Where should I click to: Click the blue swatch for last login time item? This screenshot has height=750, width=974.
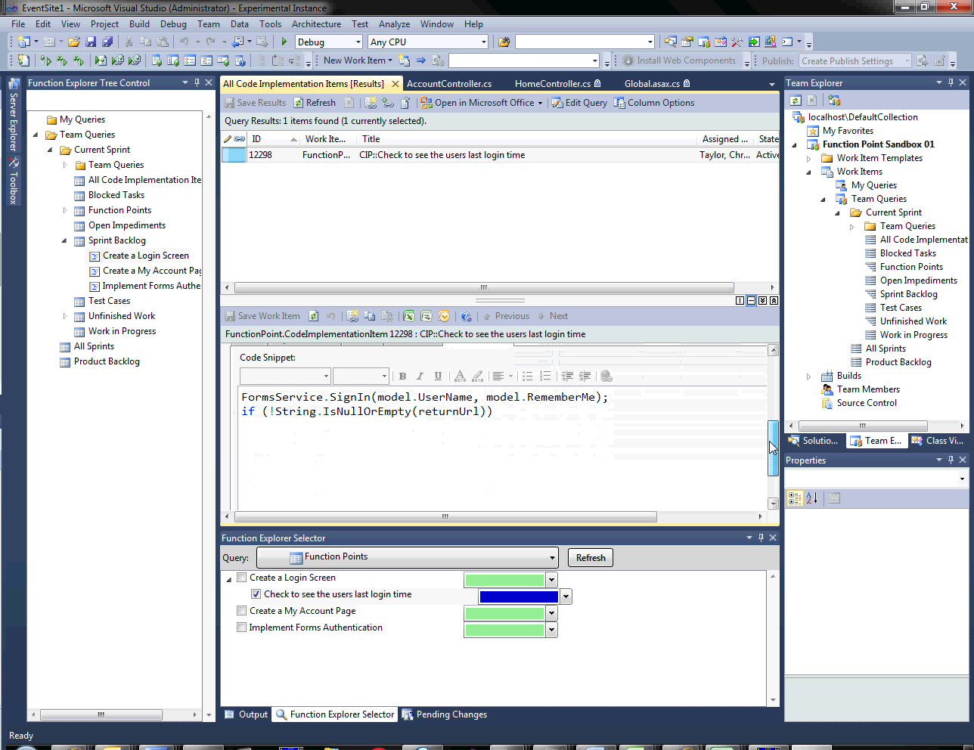click(519, 597)
